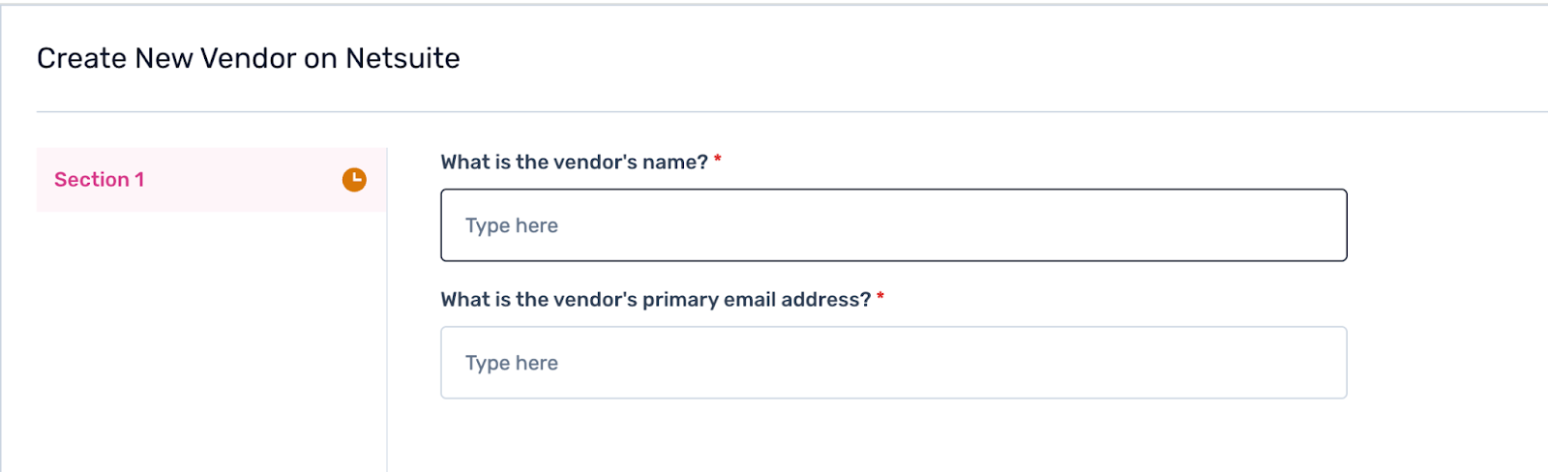Click the "What is the vendor's name?" label

pyautogui.click(x=574, y=162)
